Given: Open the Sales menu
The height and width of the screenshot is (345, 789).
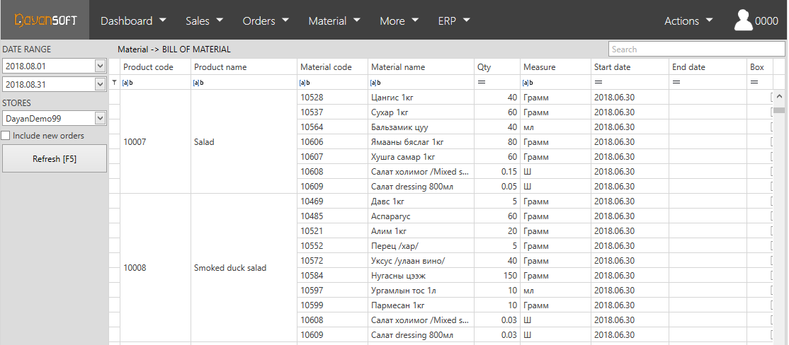Looking at the screenshot, I should point(204,21).
